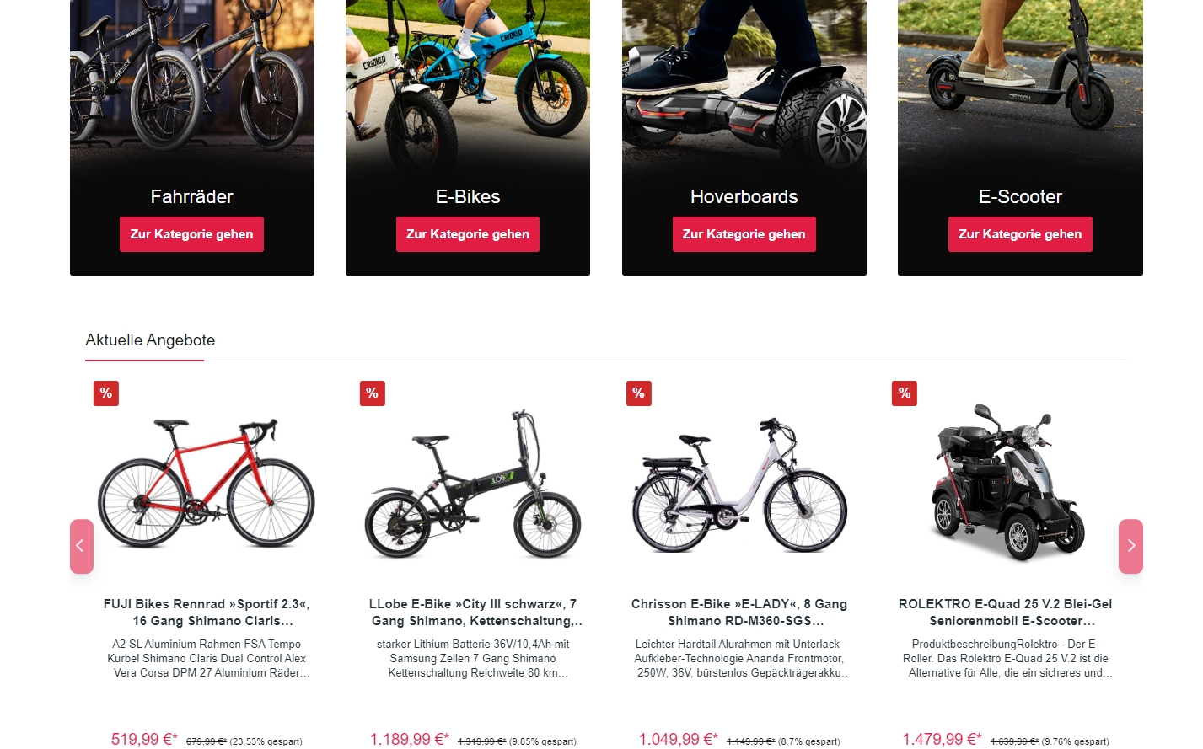1203x749 pixels.
Task: Go to the Fahrräder category
Action: (191, 234)
